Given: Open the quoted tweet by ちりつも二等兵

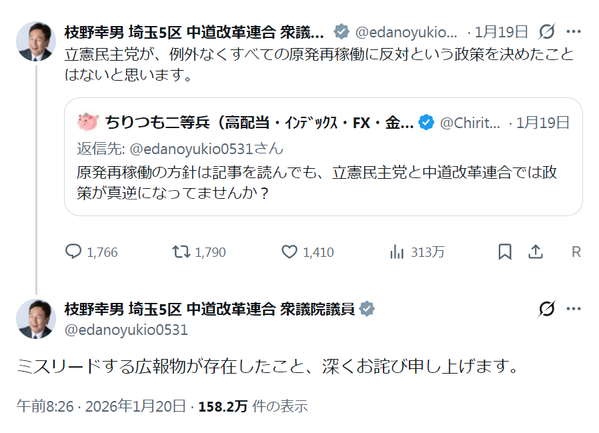Looking at the screenshot, I should pyautogui.click(x=323, y=173).
